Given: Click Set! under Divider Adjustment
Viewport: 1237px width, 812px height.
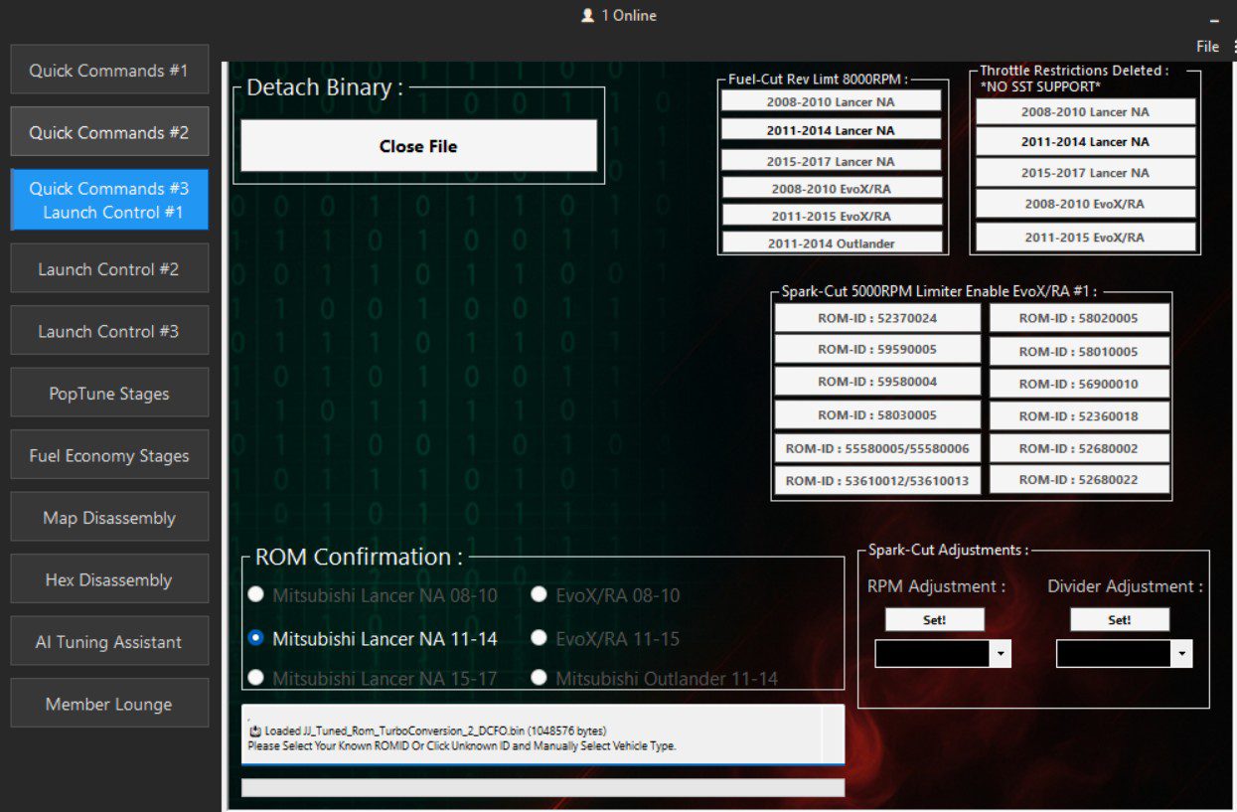Looking at the screenshot, I should coord(1120,619).
